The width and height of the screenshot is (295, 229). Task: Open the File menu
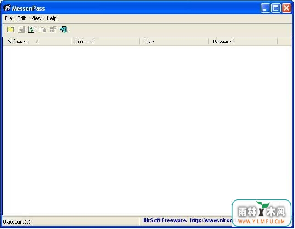point(8,18)
